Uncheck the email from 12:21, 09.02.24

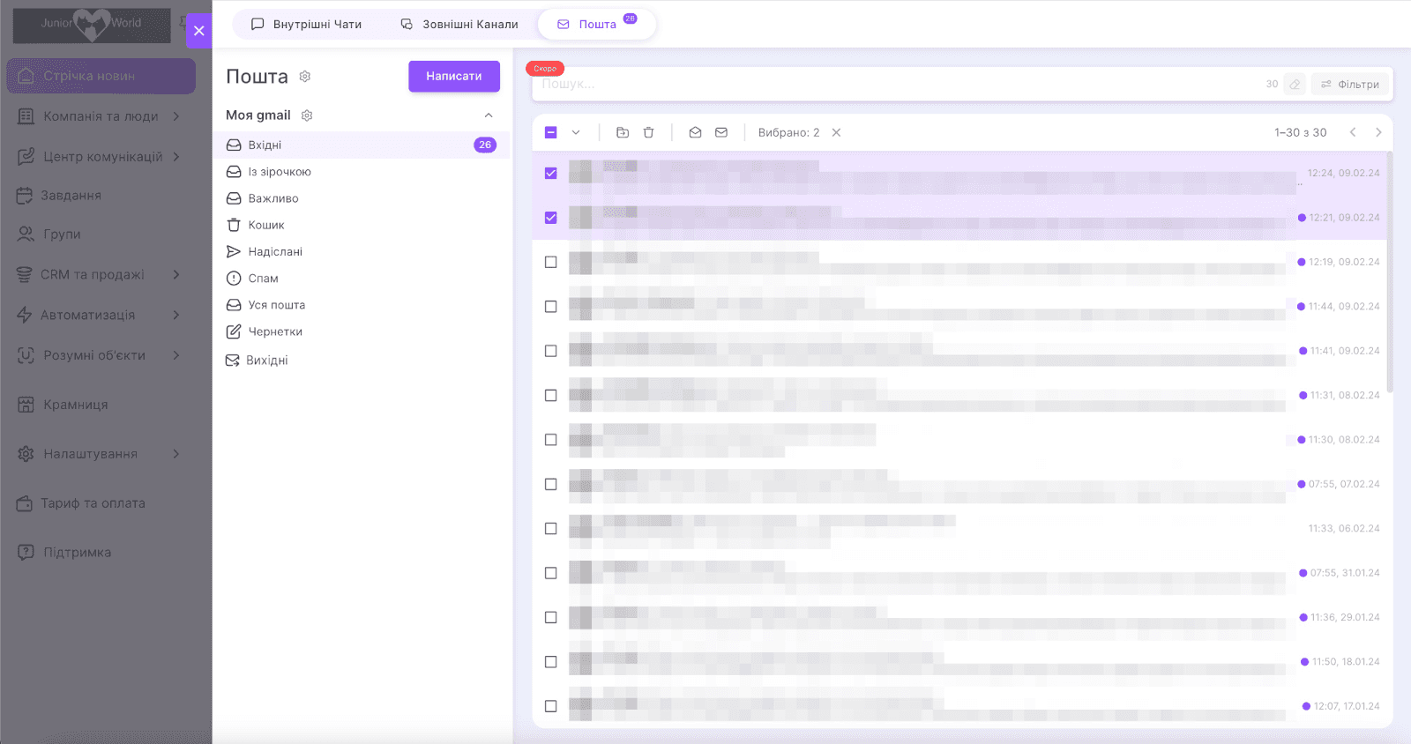click(551, 218)
